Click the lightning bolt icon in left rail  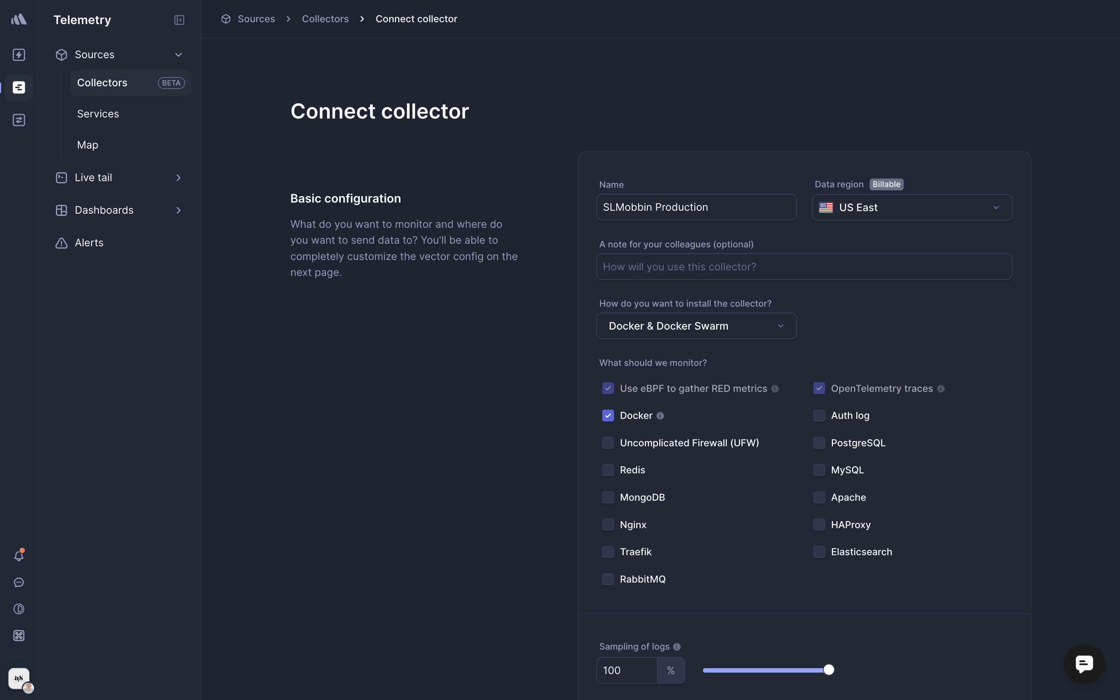coord(19,55)
